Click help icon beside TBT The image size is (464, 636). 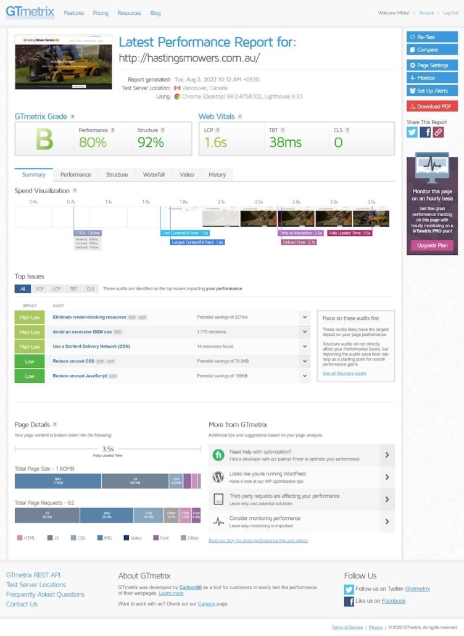(x=283, y=130)
